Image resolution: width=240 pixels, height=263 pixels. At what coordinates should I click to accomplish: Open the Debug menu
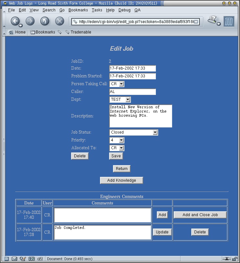coord(124,10)
